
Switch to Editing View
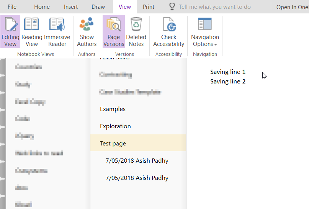click(10, 32)
